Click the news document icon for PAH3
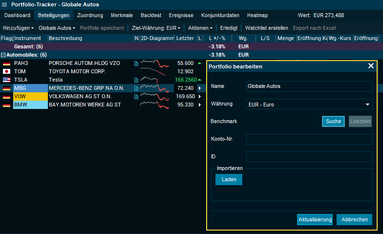 (x=136, y=64)
